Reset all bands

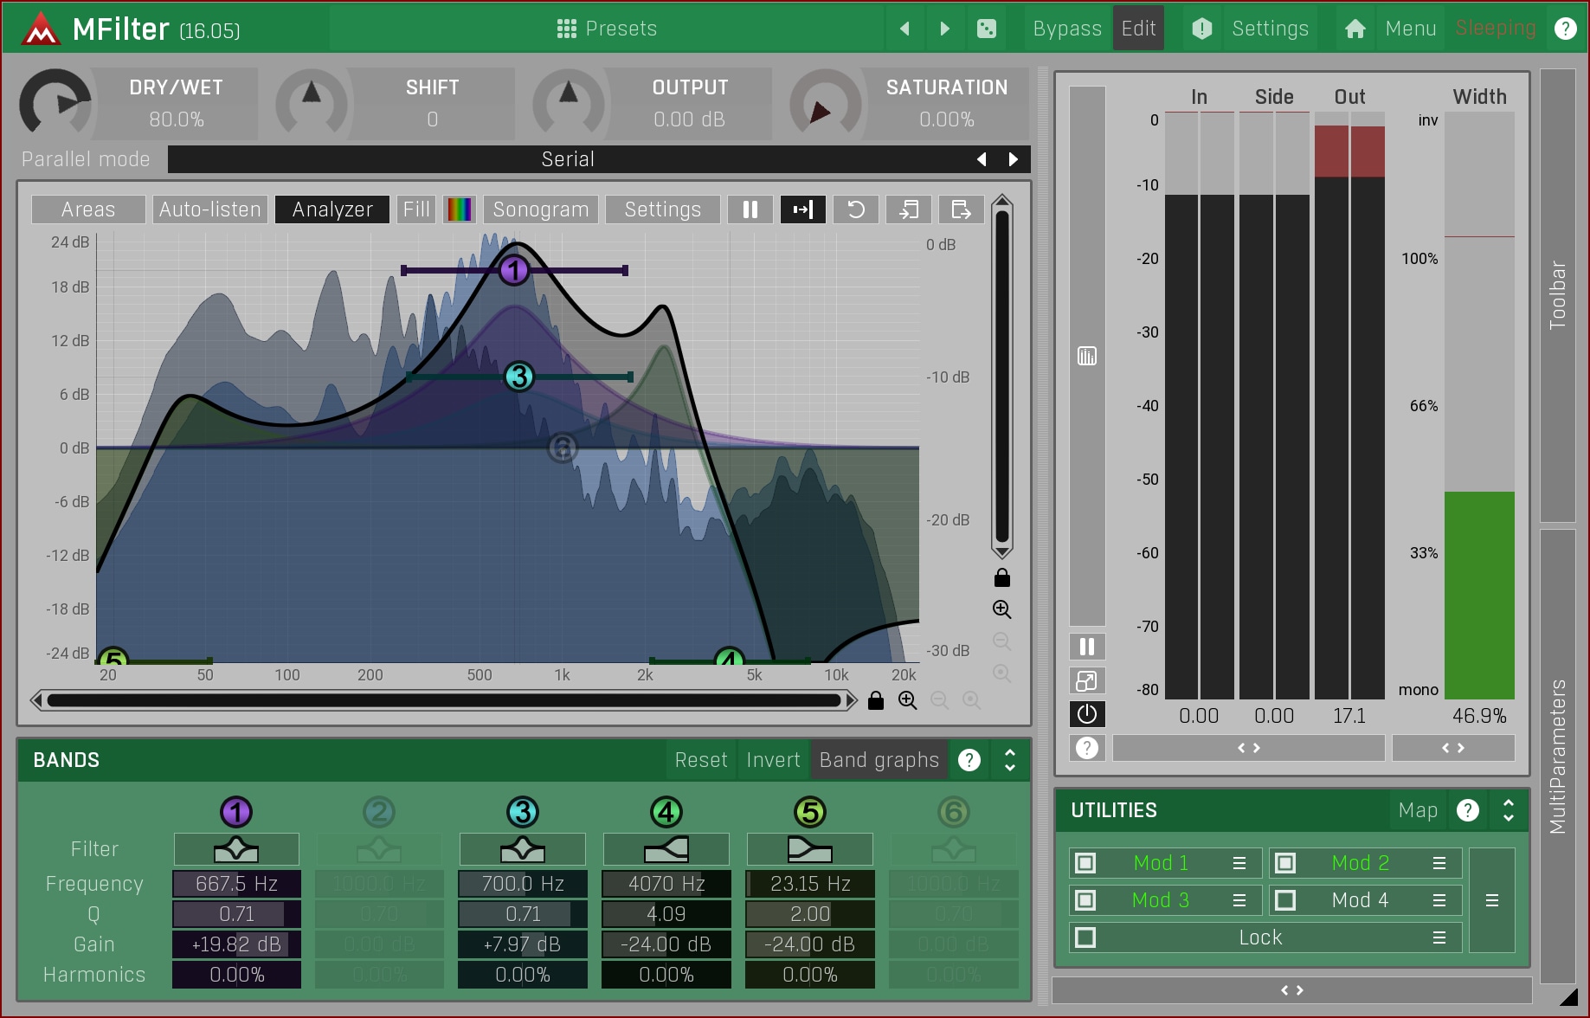click(701, 760)
